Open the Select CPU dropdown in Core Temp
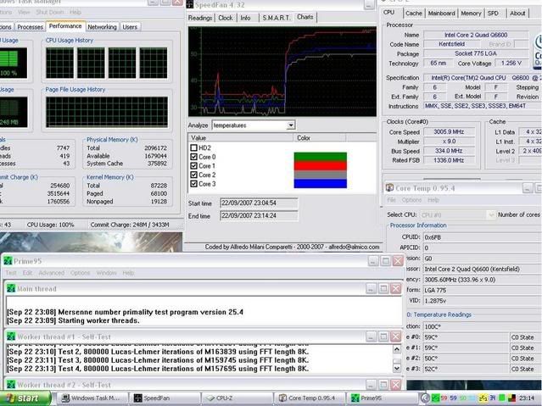This screenshot has height=406, width=542. pos(491,215)
